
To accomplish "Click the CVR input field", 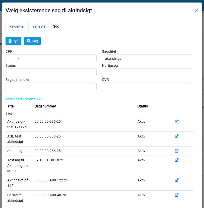I will [x=148, y=87].
